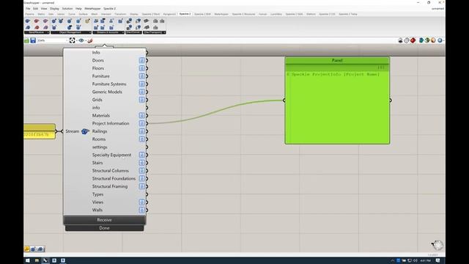Expand the Dev/Transports panel dropdown bar
Image resolution: width=469 pixels, height=264 pixels.
click(155, 32)
